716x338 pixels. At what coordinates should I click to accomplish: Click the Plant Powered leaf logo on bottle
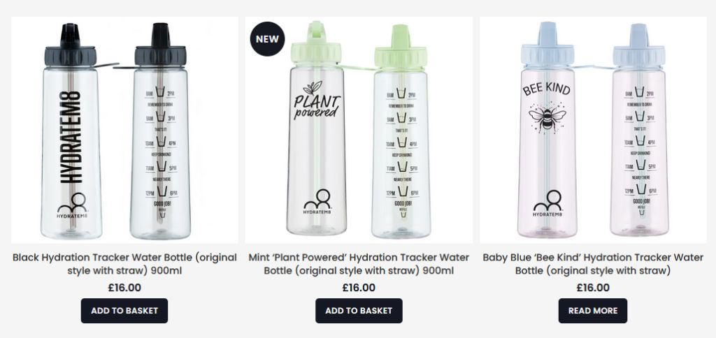pyautogui.click(x=317, y=101)
